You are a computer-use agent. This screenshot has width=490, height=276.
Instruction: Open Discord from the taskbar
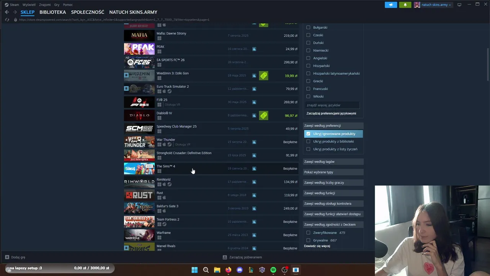pos(240,270)
